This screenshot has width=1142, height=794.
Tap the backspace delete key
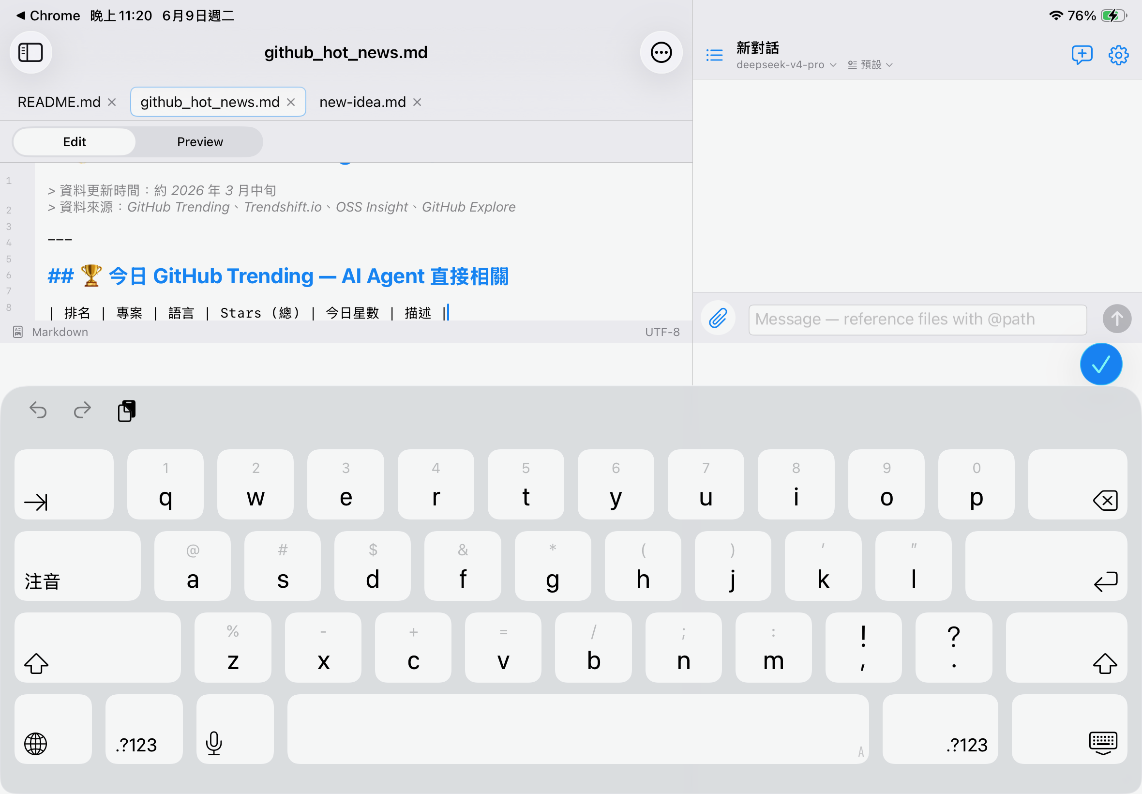pos(1077,484)
